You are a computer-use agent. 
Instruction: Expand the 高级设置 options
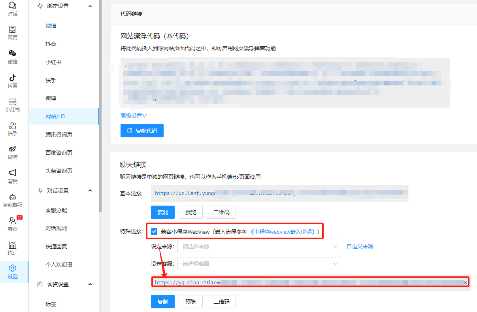(x=133, y=116)
